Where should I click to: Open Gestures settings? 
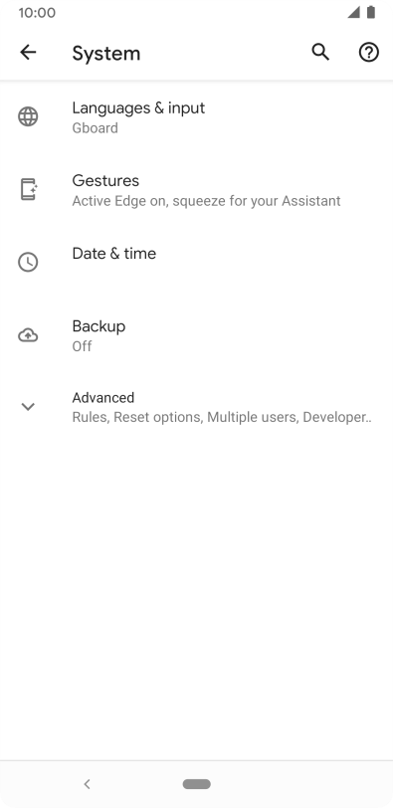tap(196, 190)
